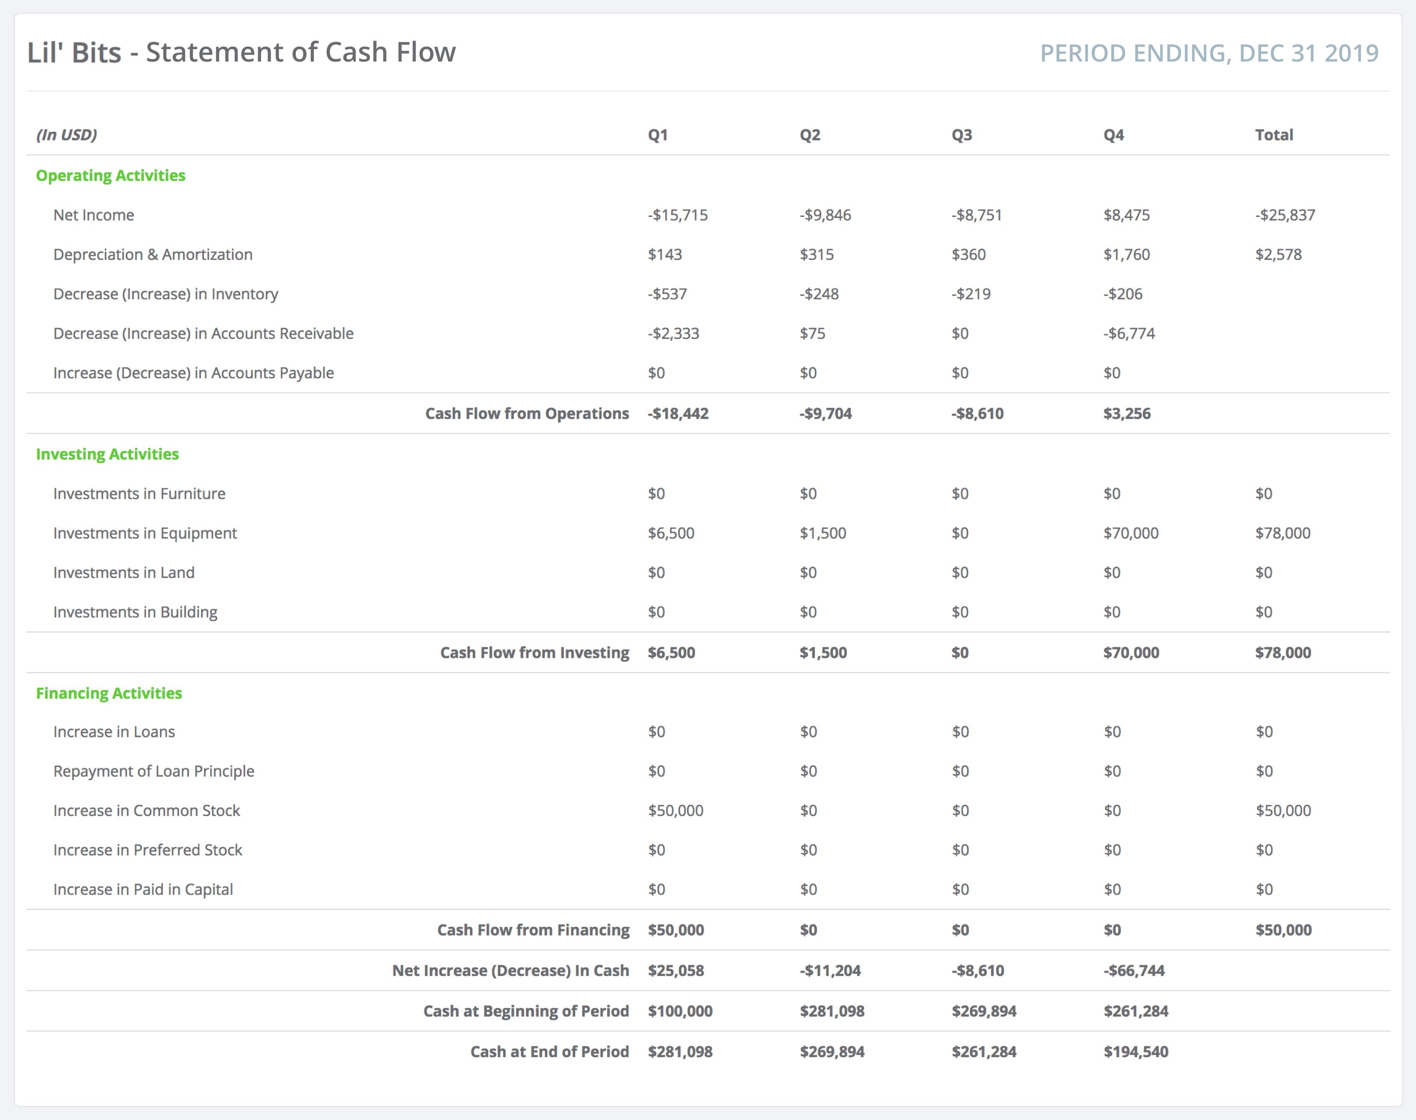Image resolution: width=1416 pixels, height=1120 pixels.
Task: Click the Q4 column header
Action: coord(1113,135)
